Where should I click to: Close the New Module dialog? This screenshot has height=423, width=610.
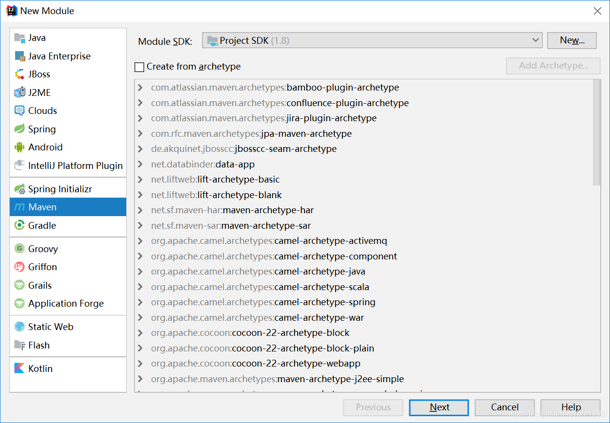[597, 11]
